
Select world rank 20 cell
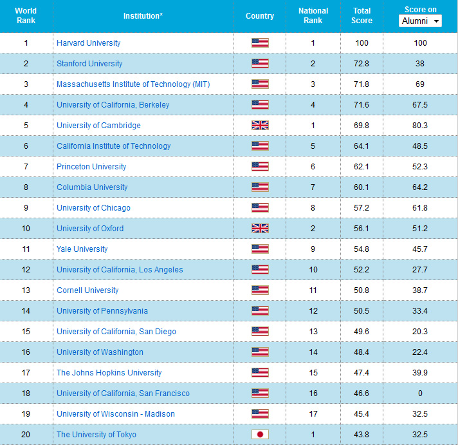pos(26,435)
